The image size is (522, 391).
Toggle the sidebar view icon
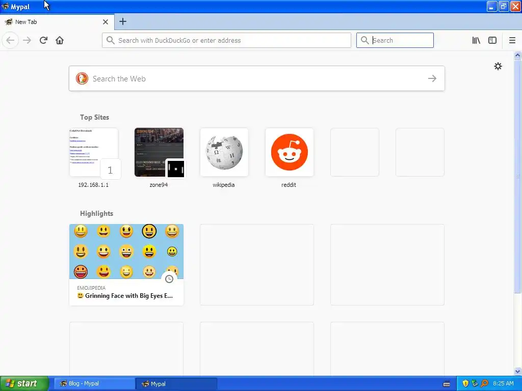[492, 40]
